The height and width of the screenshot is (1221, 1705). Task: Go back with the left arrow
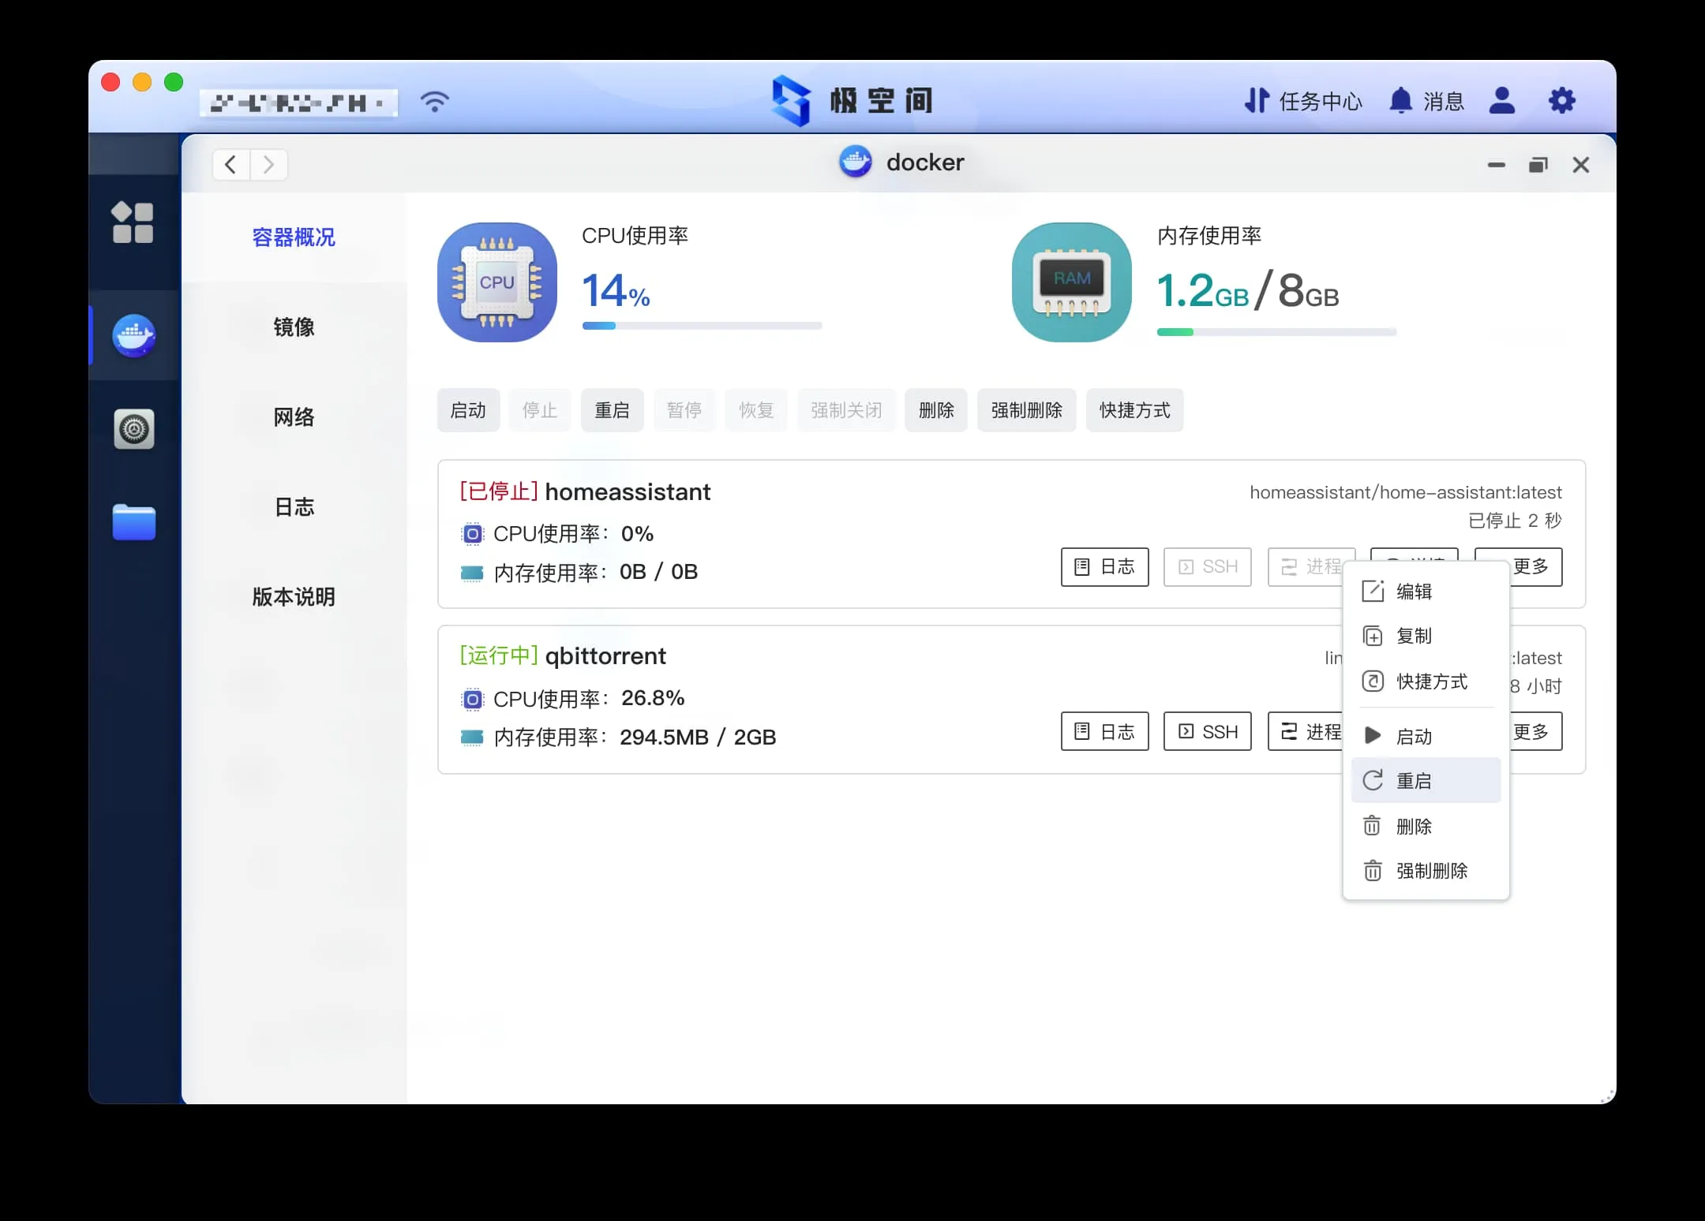coord(230,165)
